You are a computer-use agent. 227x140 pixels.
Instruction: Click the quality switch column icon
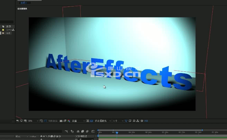(46, 136)
